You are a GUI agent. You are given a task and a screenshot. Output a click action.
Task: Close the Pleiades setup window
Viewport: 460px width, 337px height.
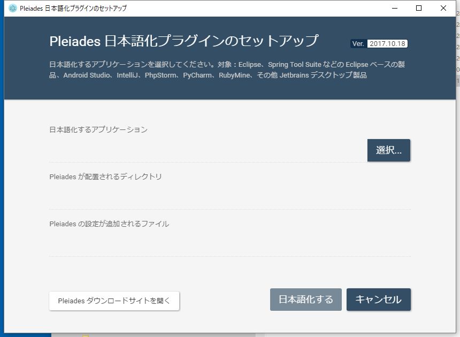[x=443, y=8]
